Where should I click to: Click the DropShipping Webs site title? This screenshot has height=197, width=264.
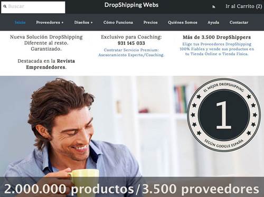(x=131, y=5)
